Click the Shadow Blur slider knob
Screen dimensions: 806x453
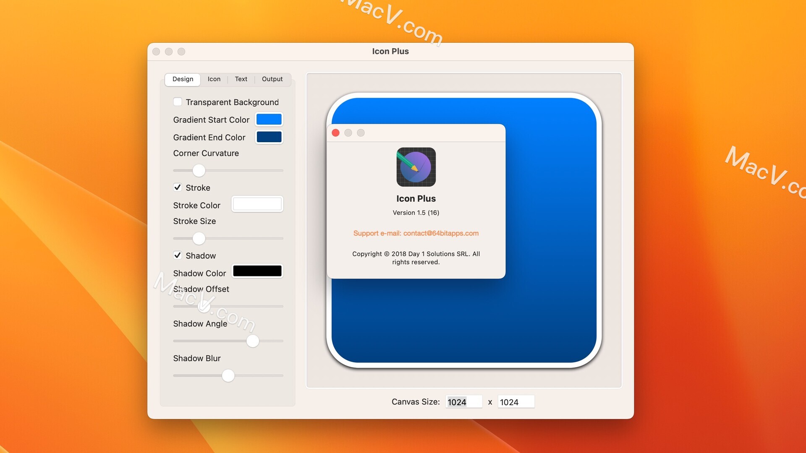point(228,375)
